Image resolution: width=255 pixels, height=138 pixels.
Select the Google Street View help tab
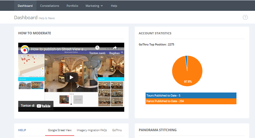point(60,130)
